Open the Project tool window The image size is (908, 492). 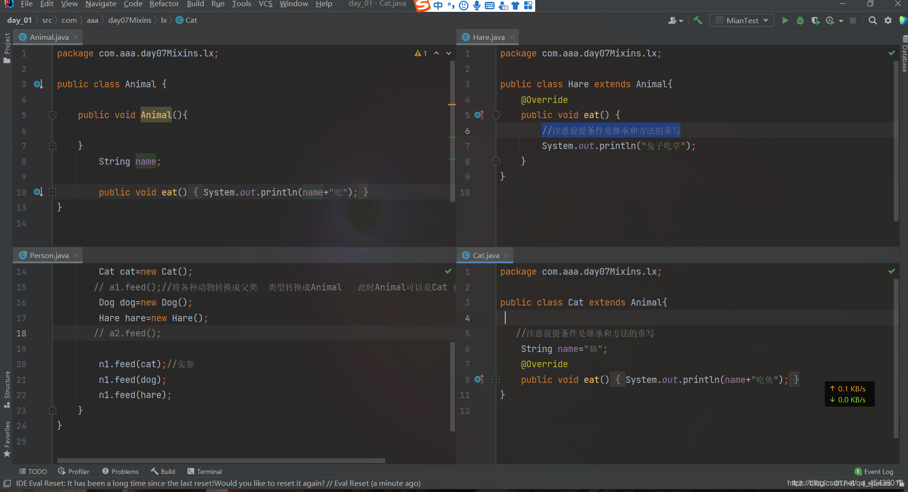point(7,47)
